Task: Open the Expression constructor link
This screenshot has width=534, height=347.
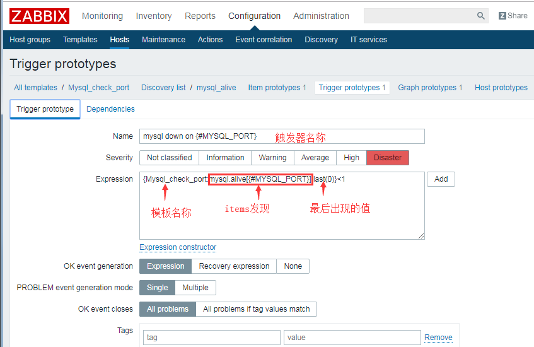Action: pos(178,247)
